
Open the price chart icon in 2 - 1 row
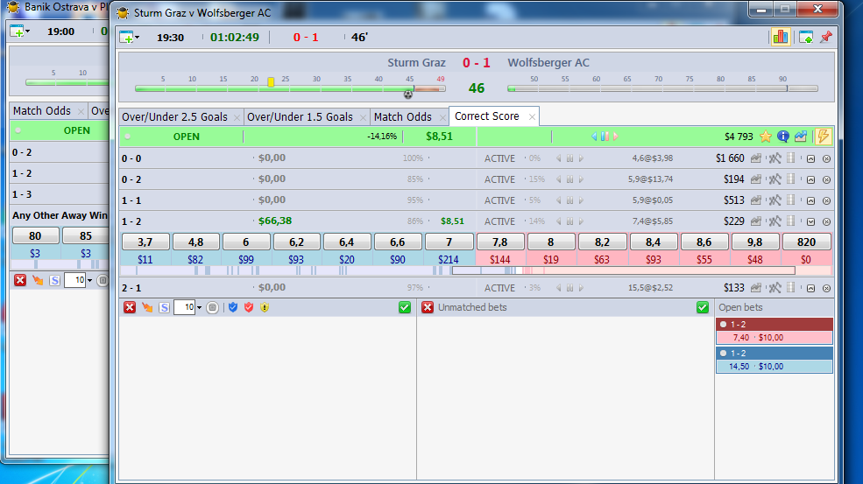pyautogui.click(x=756, y=288)
